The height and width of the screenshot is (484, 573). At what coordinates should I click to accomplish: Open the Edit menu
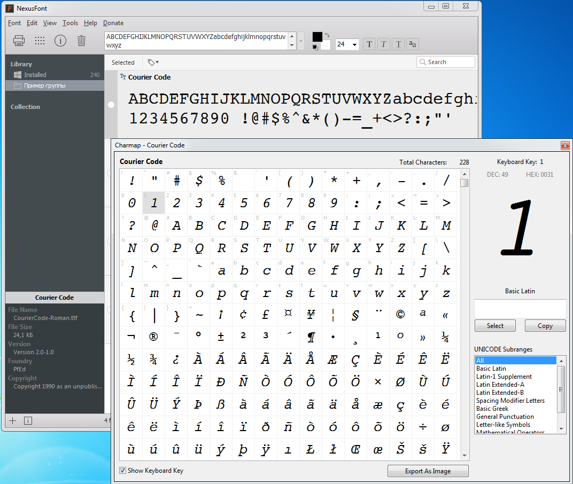tap(32, 22)
